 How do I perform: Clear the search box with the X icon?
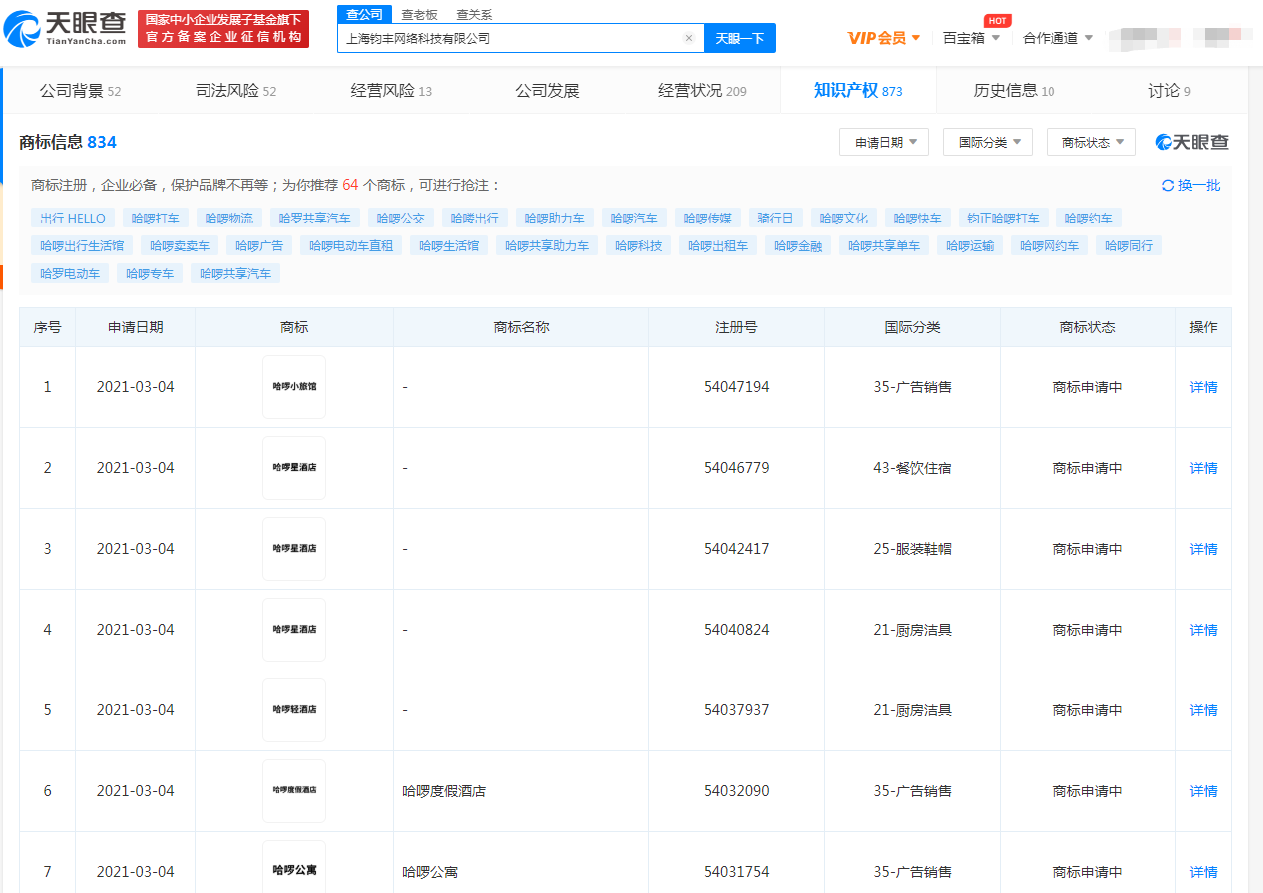pyautogui.click(x=688, y=38)
